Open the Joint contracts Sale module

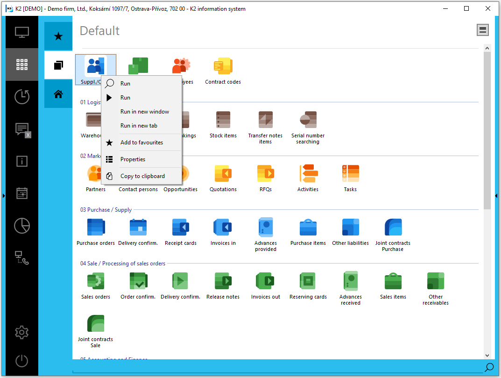coord(96,331)
